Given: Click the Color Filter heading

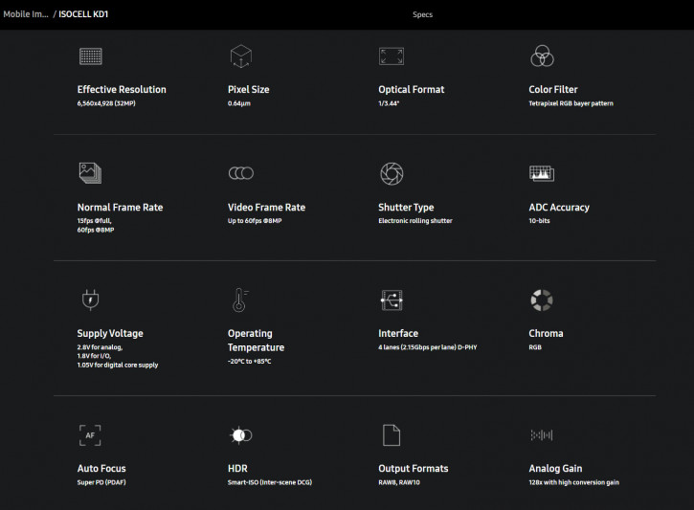Looking at the screenshot, I should [x=553, y=89].
